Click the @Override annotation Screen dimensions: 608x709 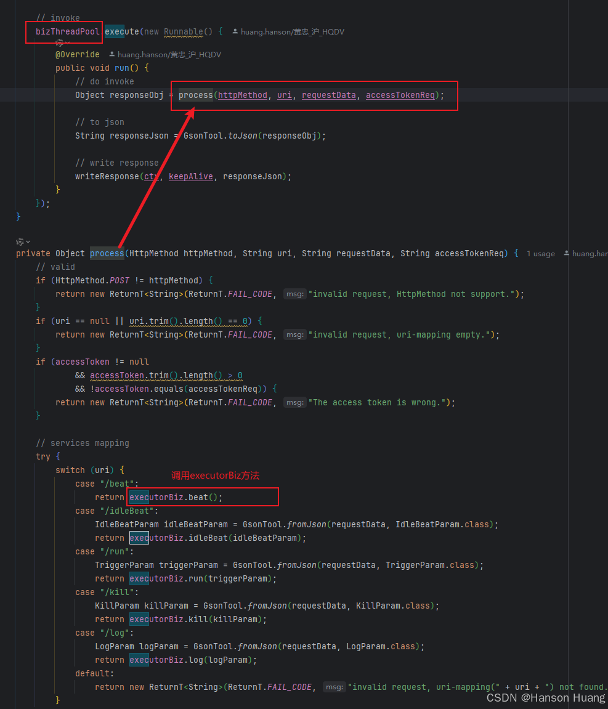[77, 54]
